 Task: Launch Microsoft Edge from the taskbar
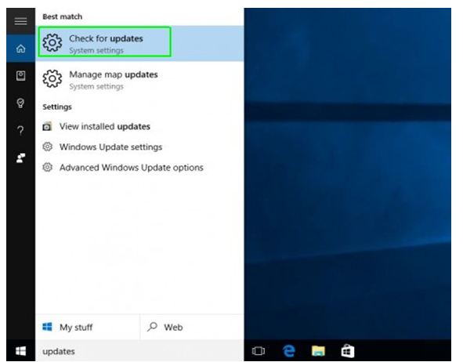pos(289,351)
